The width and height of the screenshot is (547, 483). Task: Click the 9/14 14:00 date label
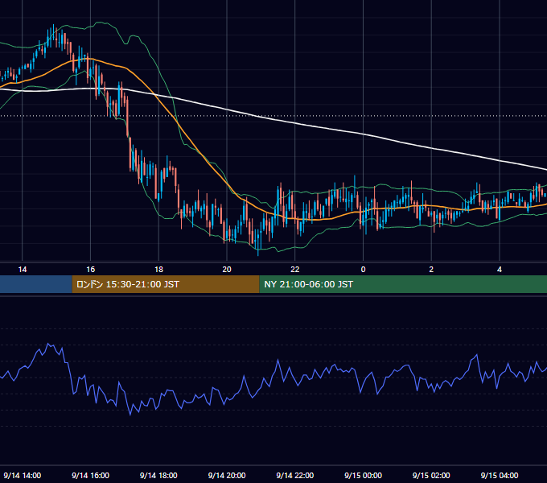click(23, 475)
